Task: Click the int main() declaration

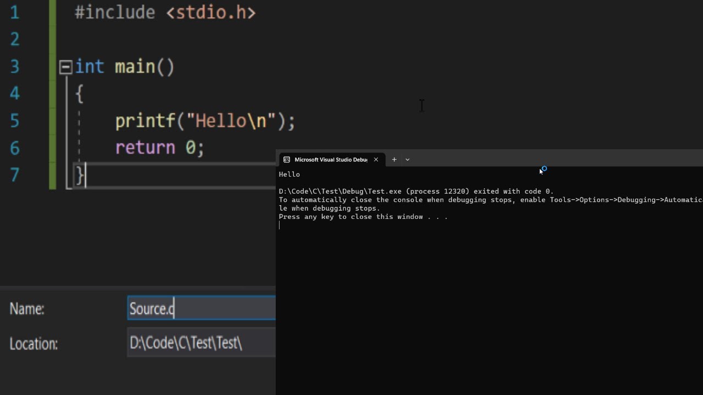Action: pos(125,67)
